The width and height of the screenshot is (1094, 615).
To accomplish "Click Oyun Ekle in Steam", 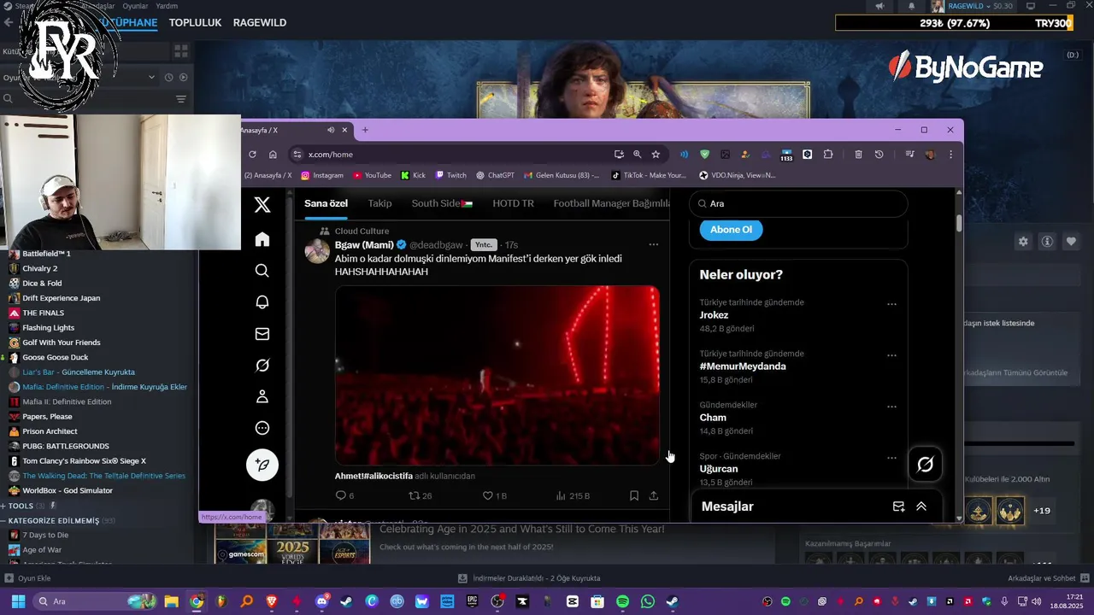I will tap(27, 578).
